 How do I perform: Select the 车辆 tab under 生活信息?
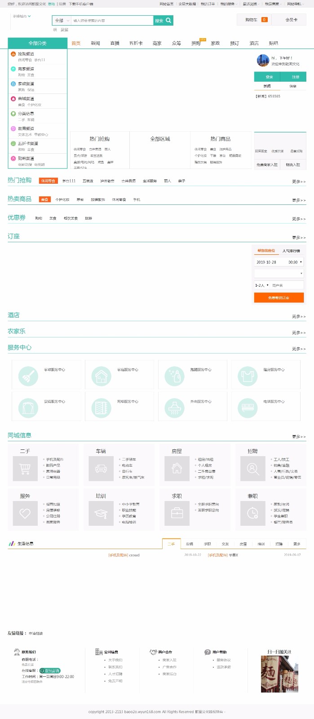pos(190,544)
